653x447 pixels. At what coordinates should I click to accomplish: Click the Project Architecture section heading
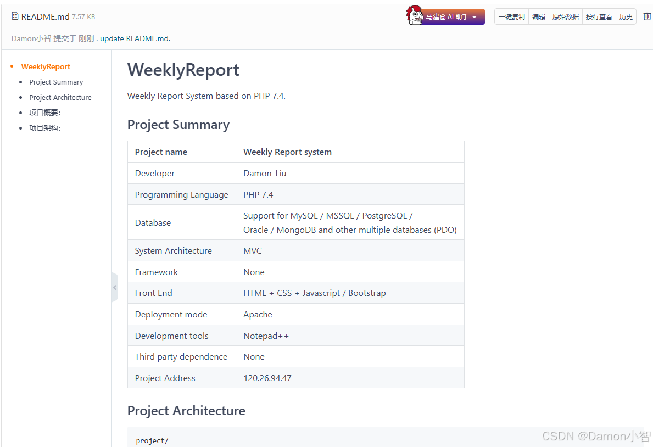(186, 411)
